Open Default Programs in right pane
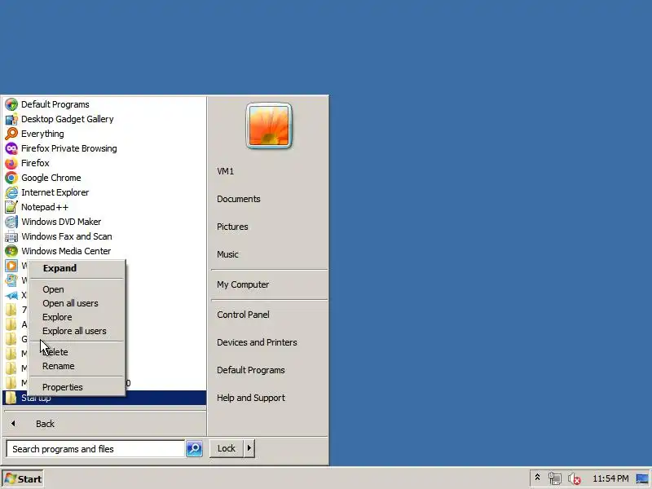The height and width of the screenshot is (489, 652). [251, 370]
